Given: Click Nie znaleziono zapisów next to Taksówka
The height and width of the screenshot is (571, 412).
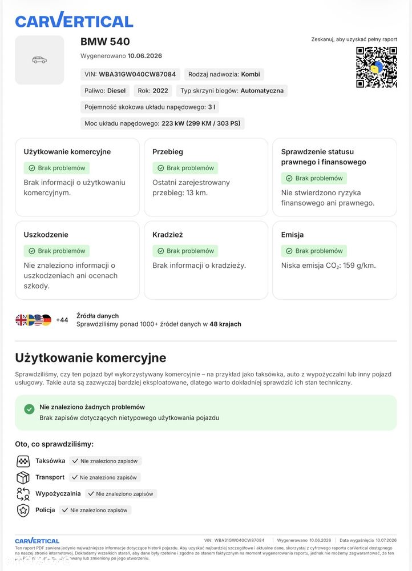Looking at the screenshot, I should click(x=105, y=461).
